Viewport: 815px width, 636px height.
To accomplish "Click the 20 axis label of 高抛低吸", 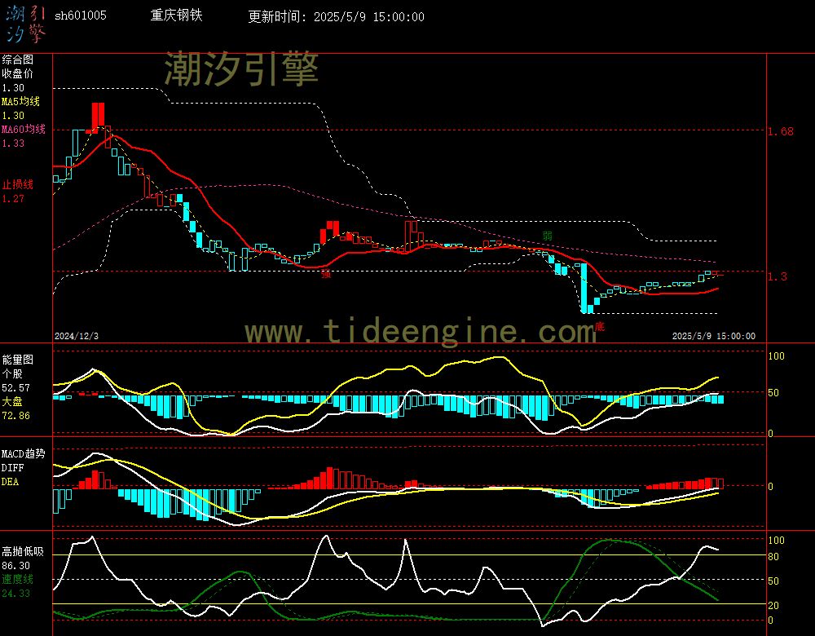I will point(773,606).
